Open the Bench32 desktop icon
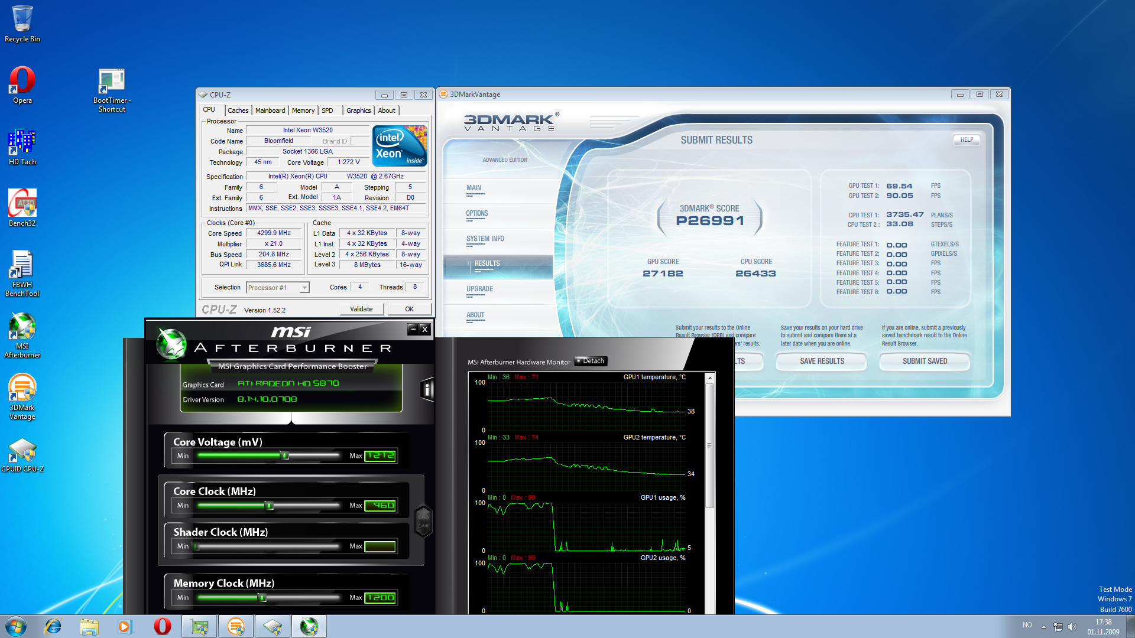1135x638 pixels. 22,208
